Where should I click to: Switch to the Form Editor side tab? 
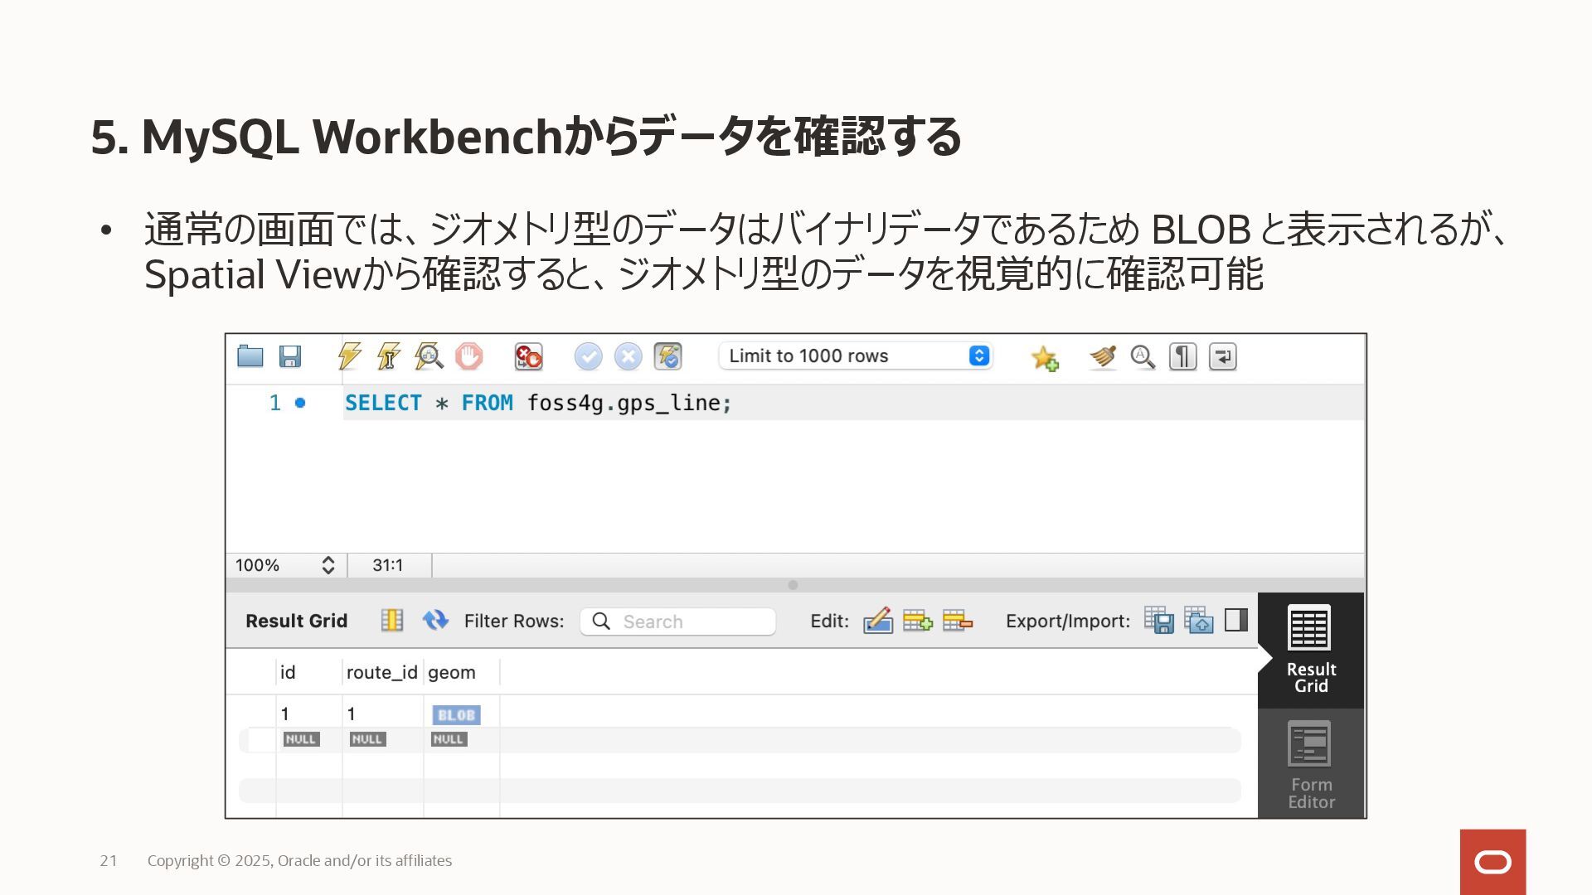click(1311, 764)
